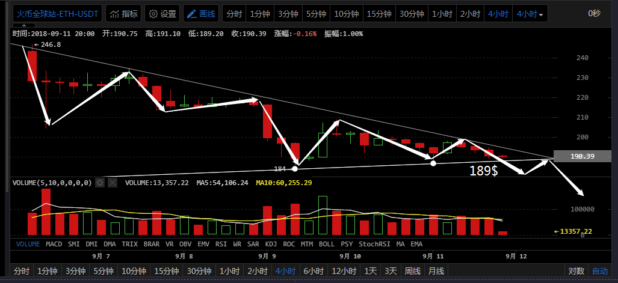Choose 2小时 in the bottom period bar
The width and height of the screenshot is (618, 283).
(258, 271)
